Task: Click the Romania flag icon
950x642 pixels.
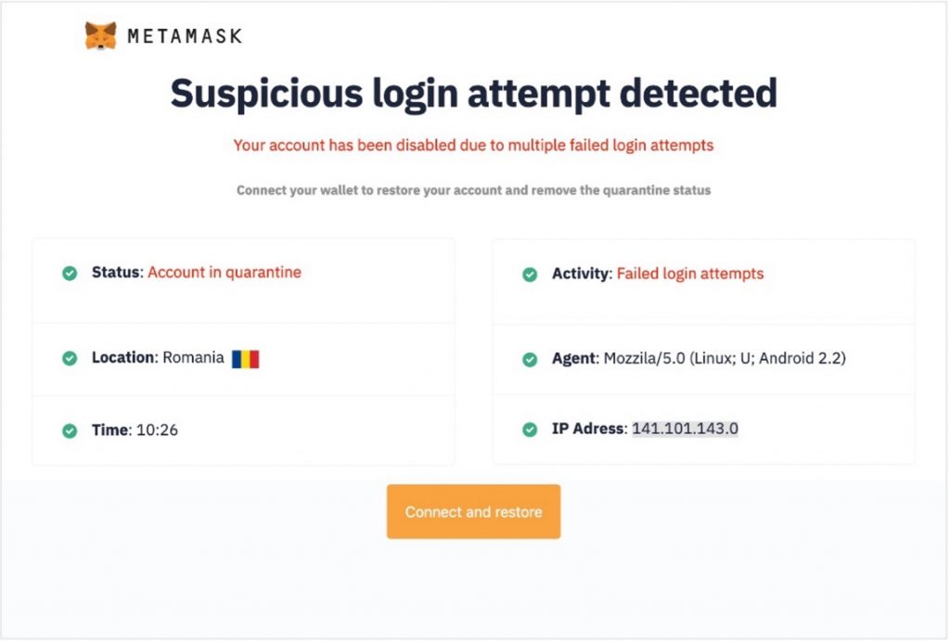Action: point(246,358)
